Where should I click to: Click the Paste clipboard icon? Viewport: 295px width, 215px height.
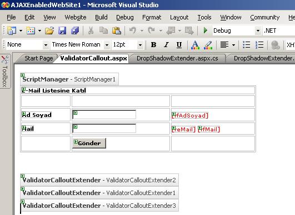(x=117, y=30)
